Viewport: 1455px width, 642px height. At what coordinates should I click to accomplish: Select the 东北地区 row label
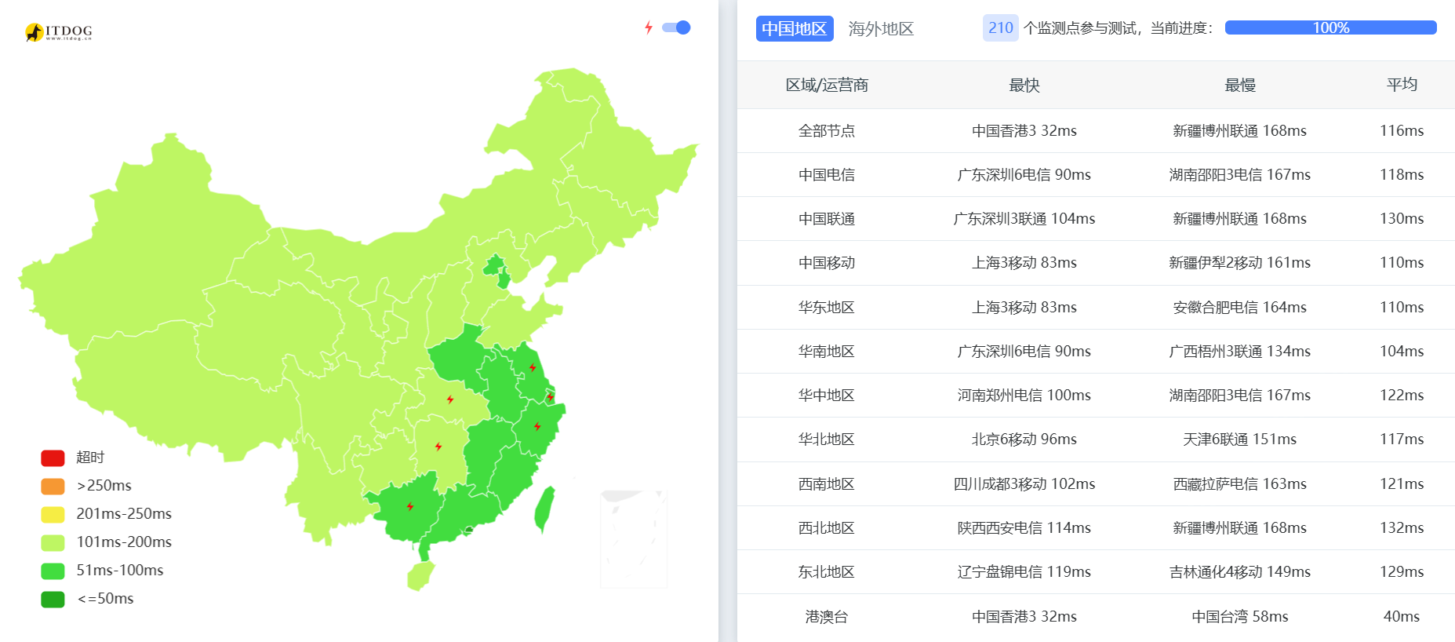point(827,572)
